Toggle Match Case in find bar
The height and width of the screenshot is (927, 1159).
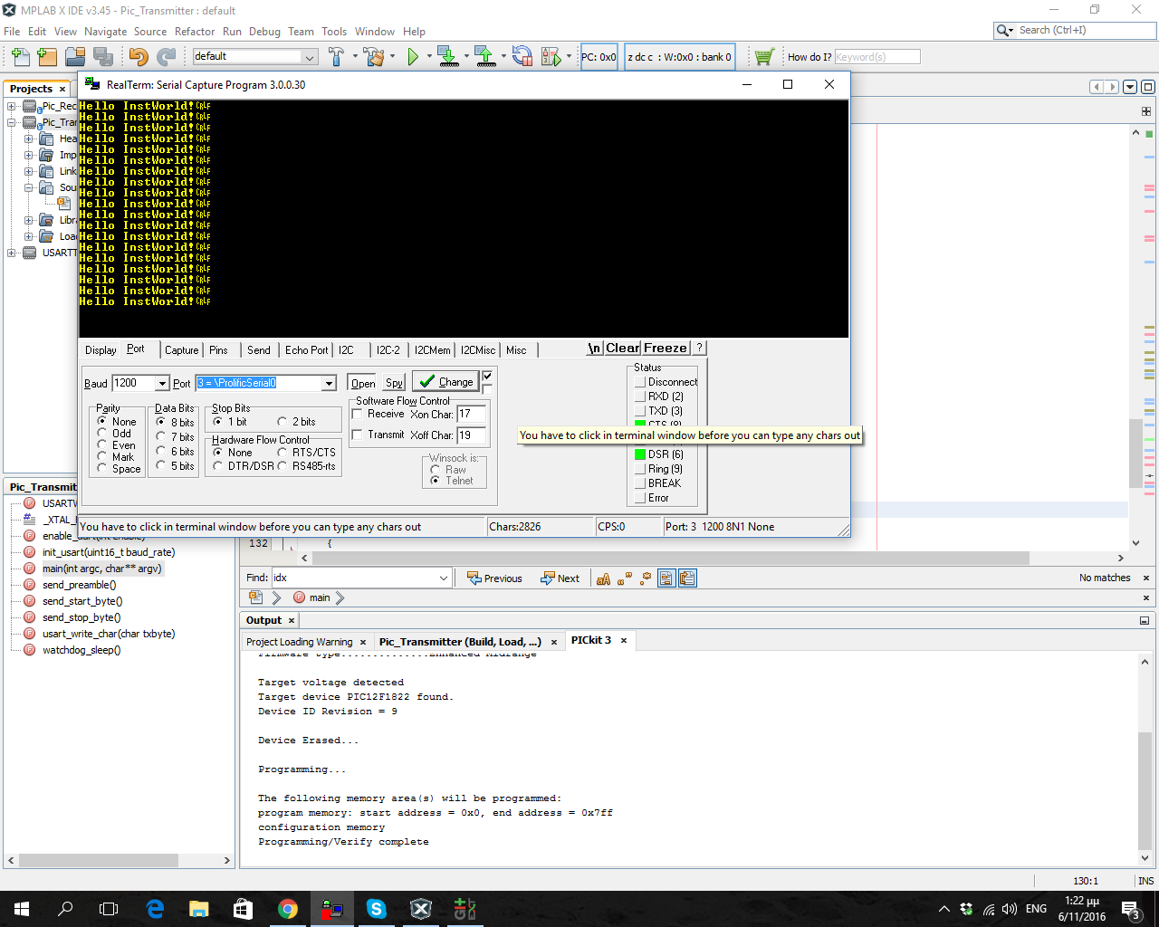603,578
